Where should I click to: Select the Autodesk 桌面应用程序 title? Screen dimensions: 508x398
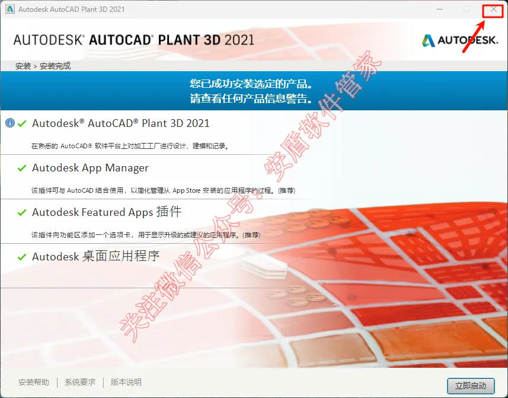coord(95,256)
